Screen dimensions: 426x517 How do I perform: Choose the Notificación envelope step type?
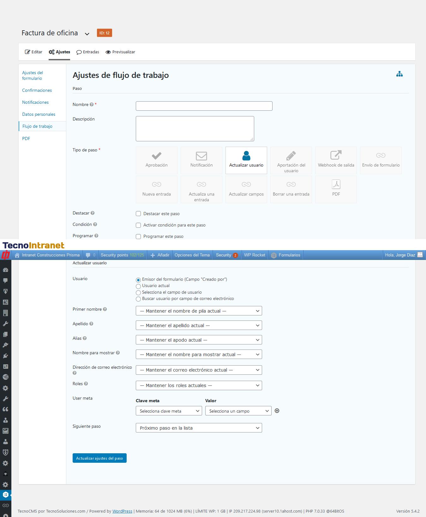201,156
